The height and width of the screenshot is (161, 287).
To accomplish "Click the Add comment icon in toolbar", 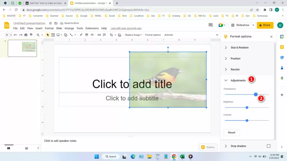I will pos(105,35).
